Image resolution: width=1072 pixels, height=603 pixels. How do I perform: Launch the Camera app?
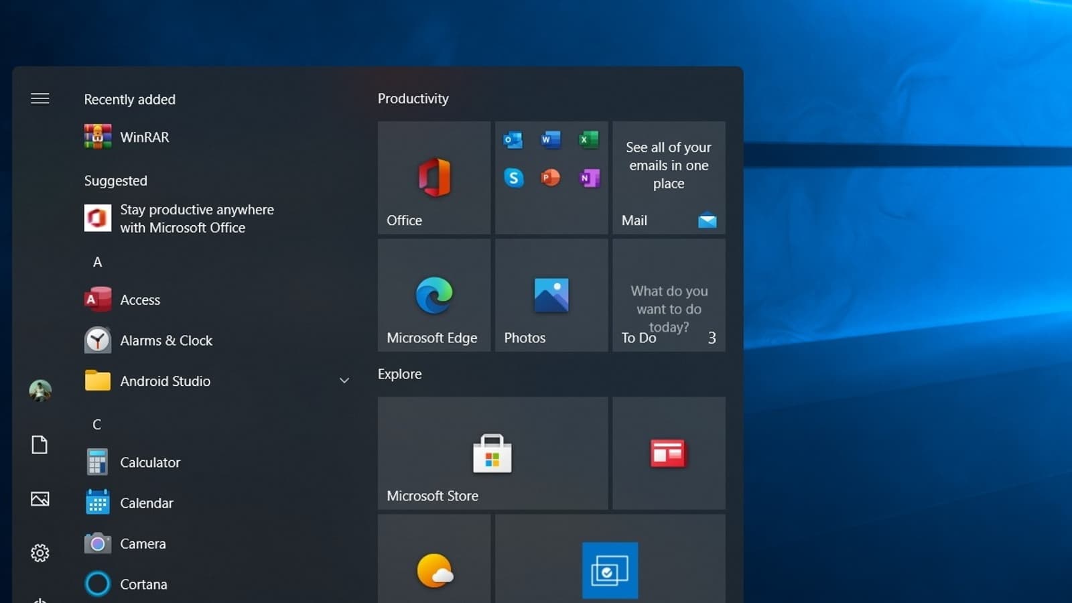tap(218, 543)
